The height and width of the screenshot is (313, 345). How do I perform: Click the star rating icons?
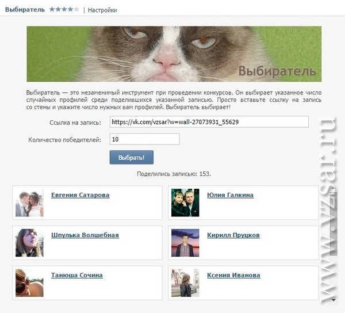(x=64, y=9)
